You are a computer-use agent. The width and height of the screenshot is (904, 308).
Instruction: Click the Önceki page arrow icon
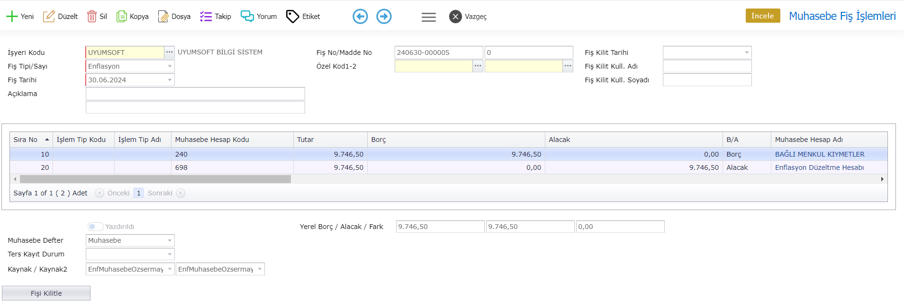(x=99, y=193)
